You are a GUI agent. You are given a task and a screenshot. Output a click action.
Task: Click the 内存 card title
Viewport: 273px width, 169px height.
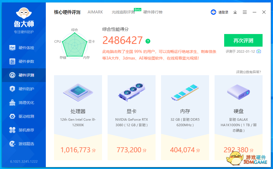(x=185, y=111)
